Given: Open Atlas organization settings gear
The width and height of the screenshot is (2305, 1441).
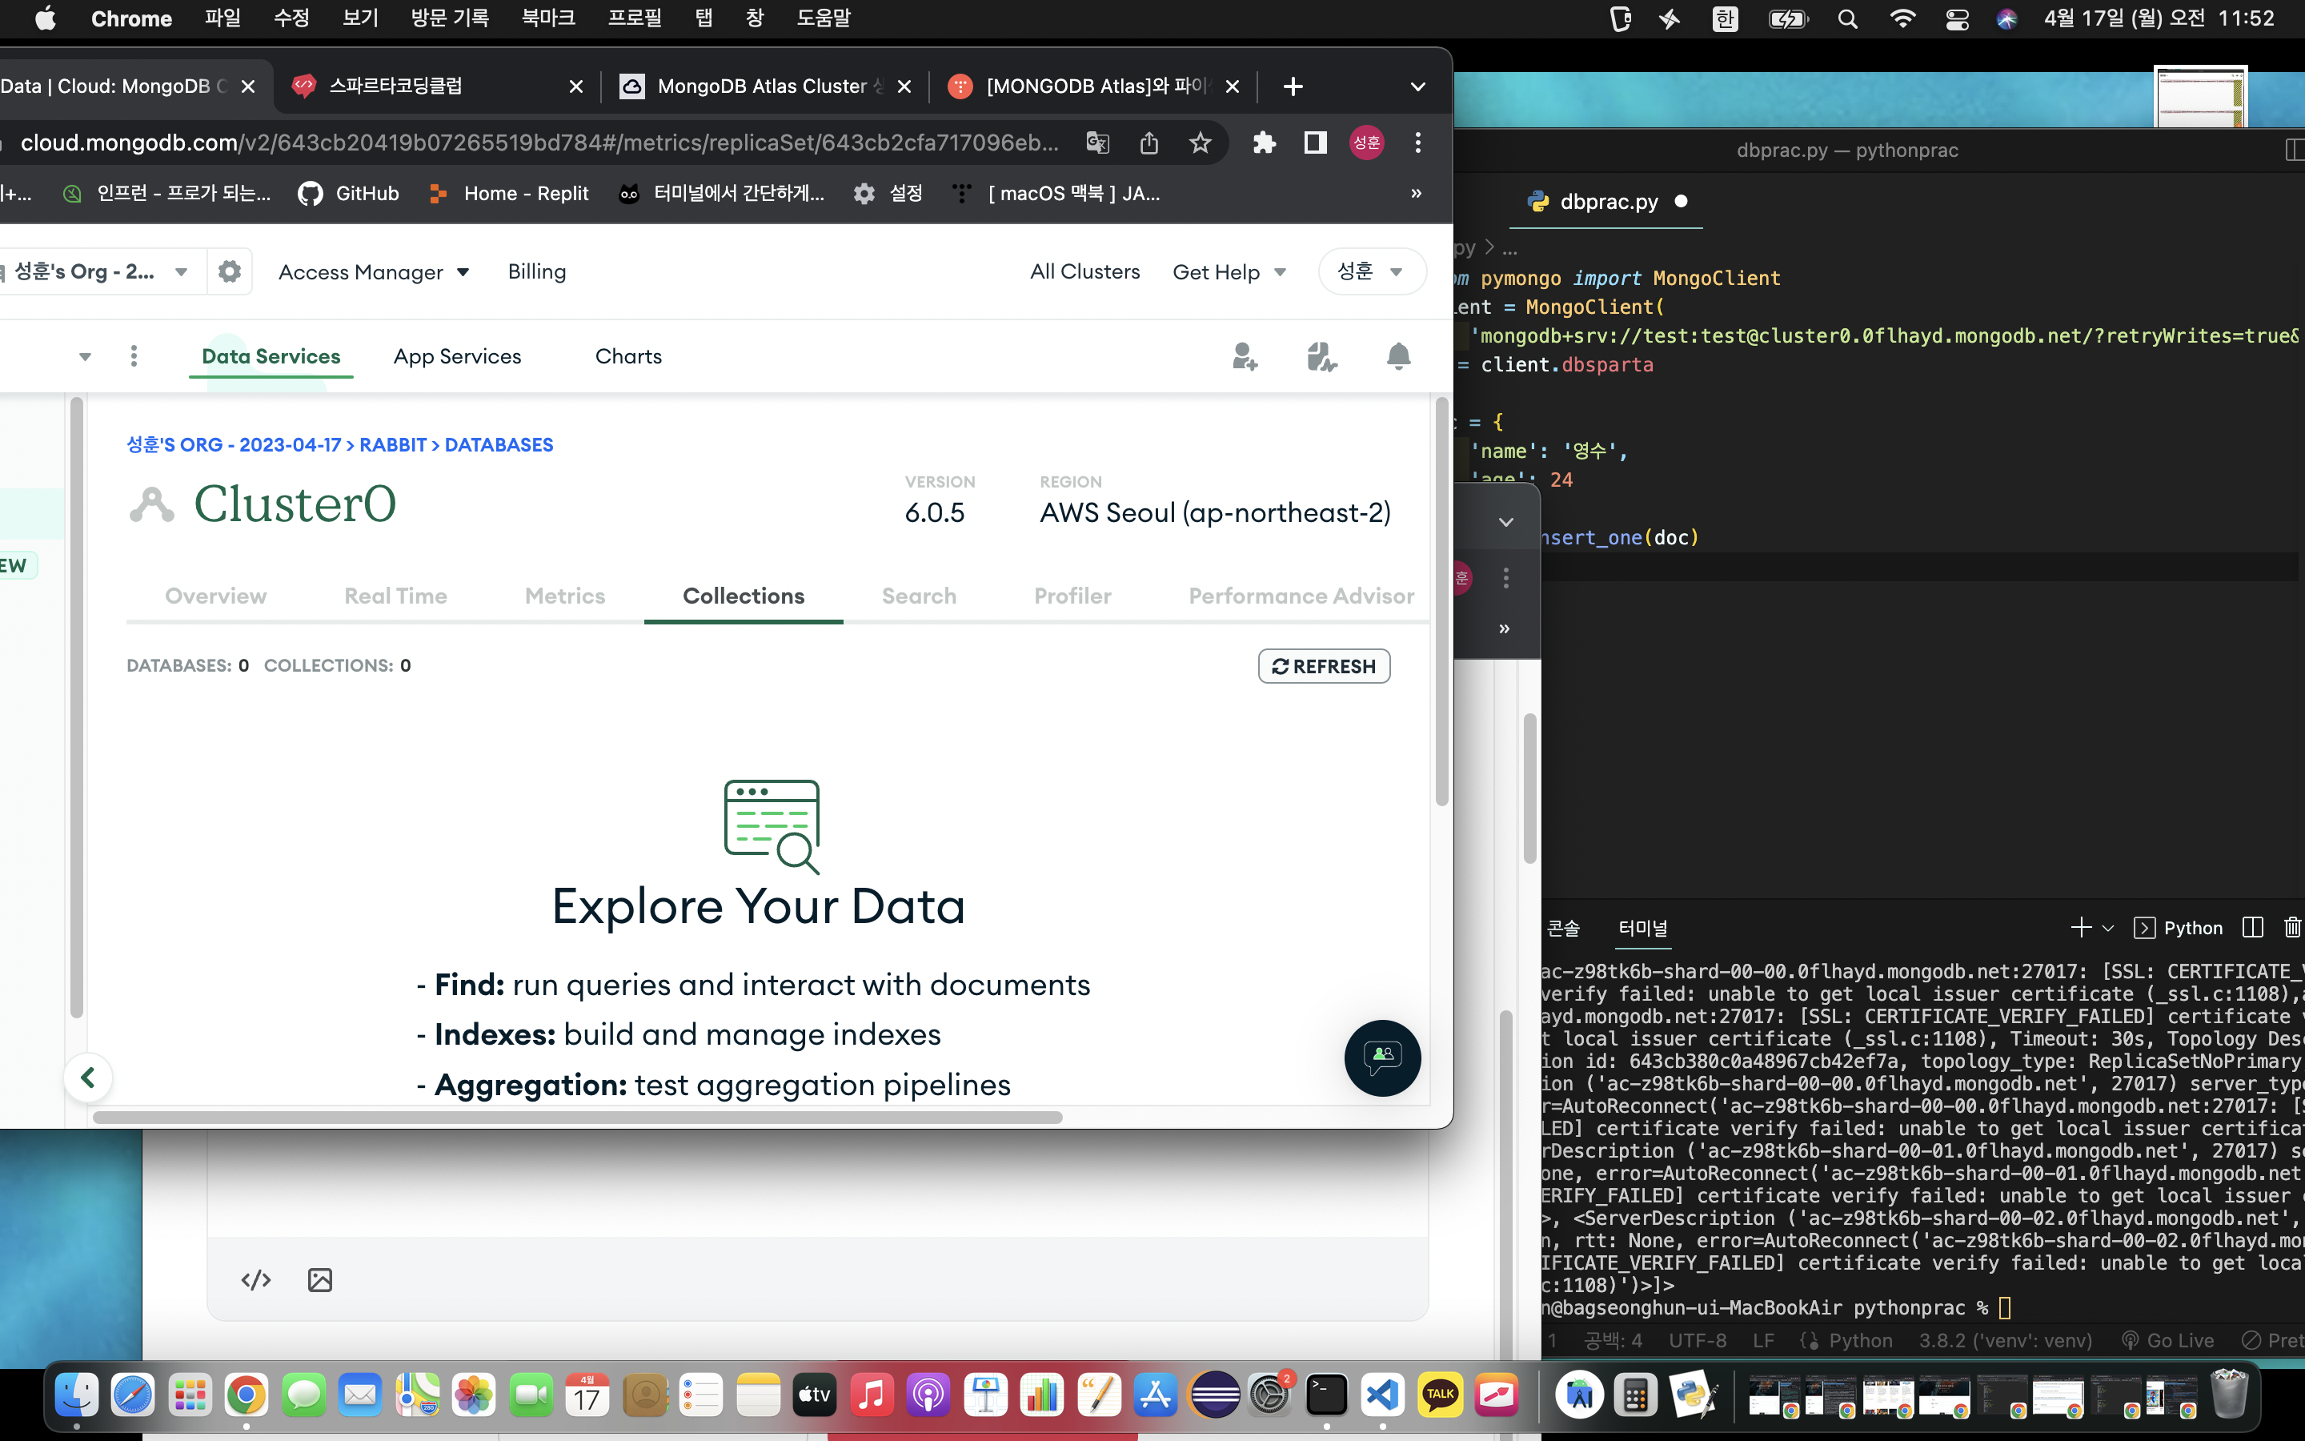Looking at the screenshot, I should pos(230,271).
